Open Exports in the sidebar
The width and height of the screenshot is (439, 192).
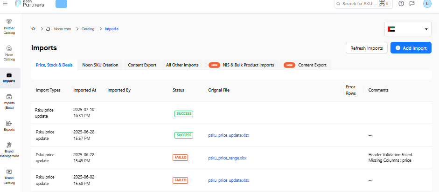[x=9, y=126]
